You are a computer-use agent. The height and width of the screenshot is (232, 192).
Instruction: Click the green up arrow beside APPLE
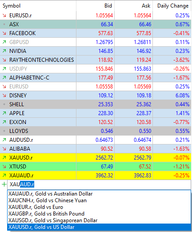[4, 113]
